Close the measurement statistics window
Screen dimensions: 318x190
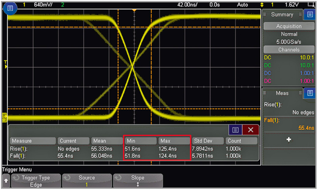(x=251, y=130)
